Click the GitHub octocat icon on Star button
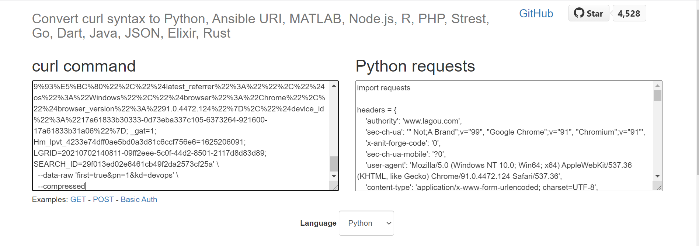699x246 pixels. tap(579, 13)
